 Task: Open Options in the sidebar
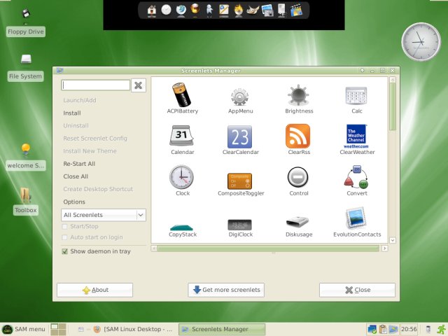74,202
